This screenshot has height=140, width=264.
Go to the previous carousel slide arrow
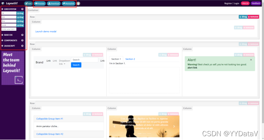pos(115,126)
